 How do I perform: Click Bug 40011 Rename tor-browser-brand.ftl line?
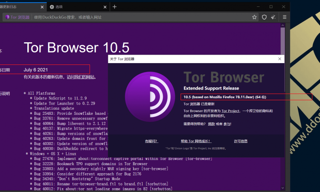pos(99,184)
